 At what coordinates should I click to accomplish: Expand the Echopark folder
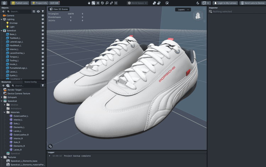pyautogui.click(x=2, y=97)
